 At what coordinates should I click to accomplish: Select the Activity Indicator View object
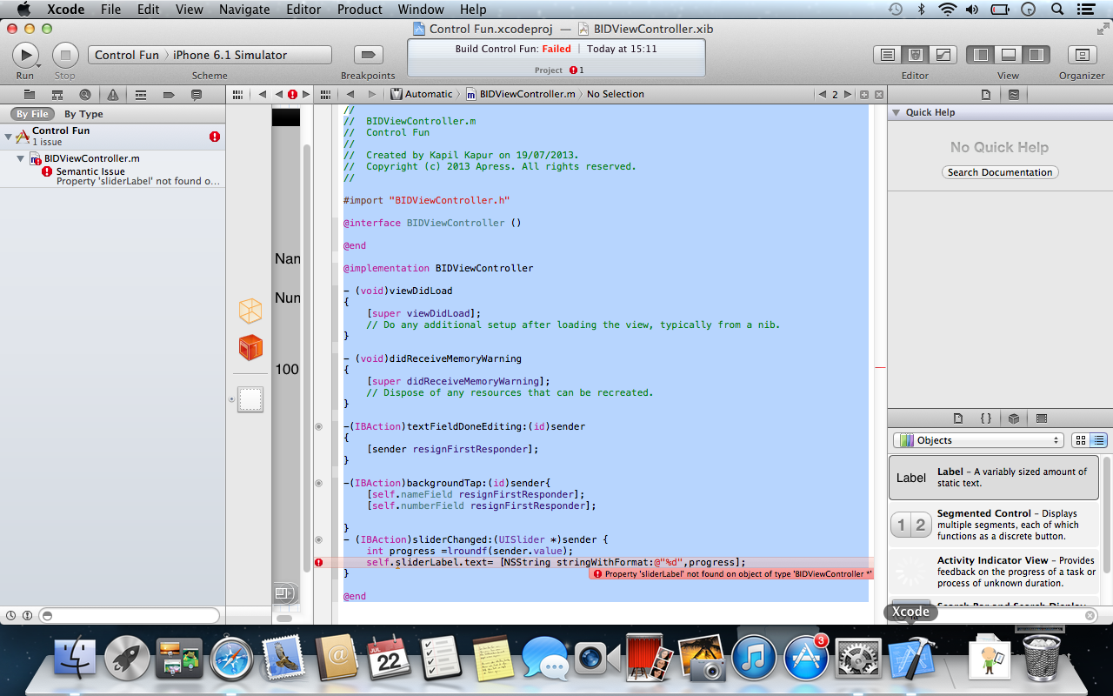[x=994, y=572]
